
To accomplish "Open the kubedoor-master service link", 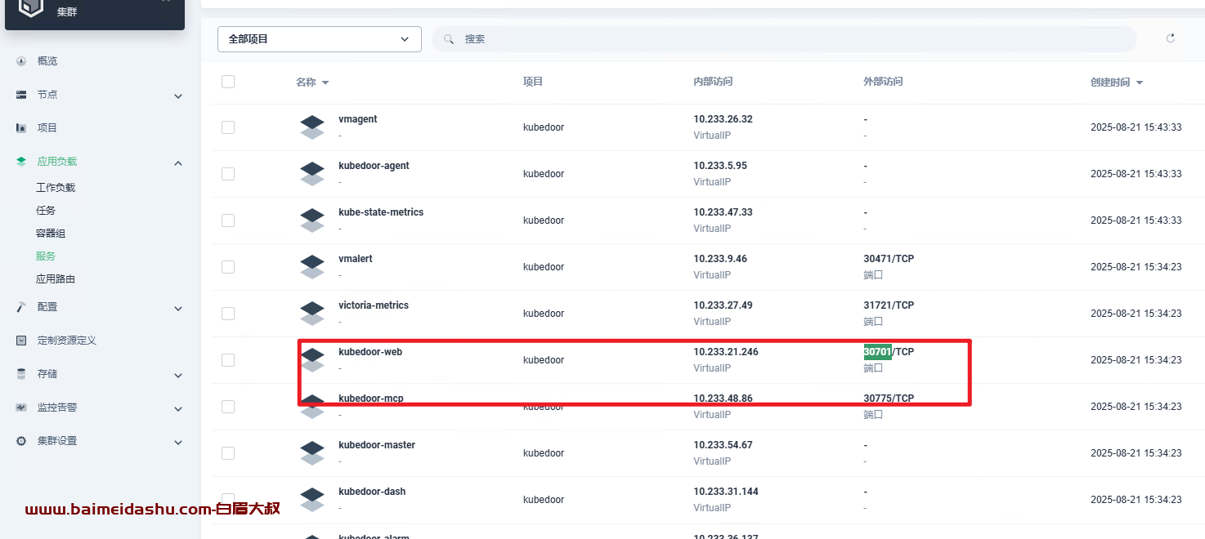I will pos(377,445).
